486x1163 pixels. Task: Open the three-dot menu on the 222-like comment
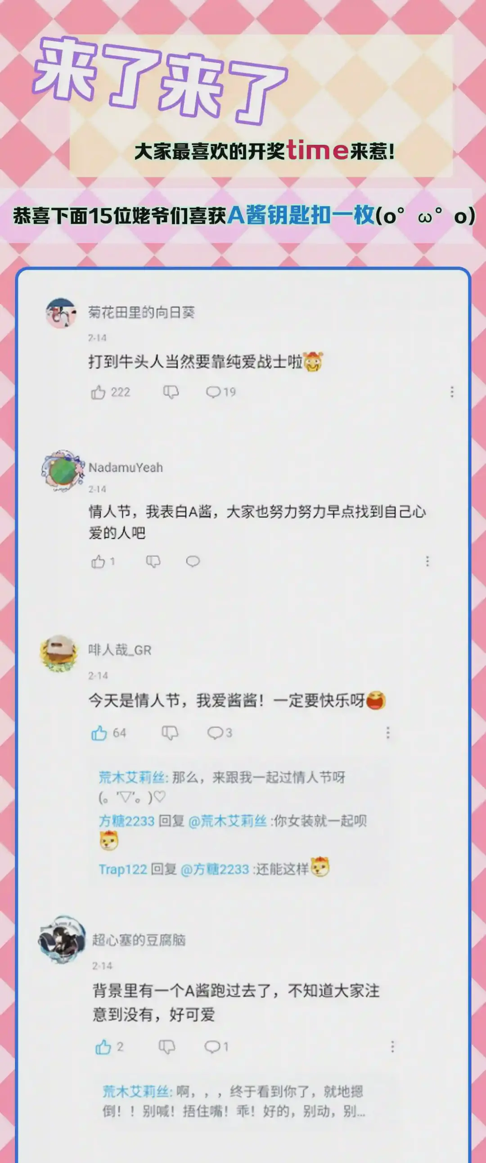tap(452, 392)
